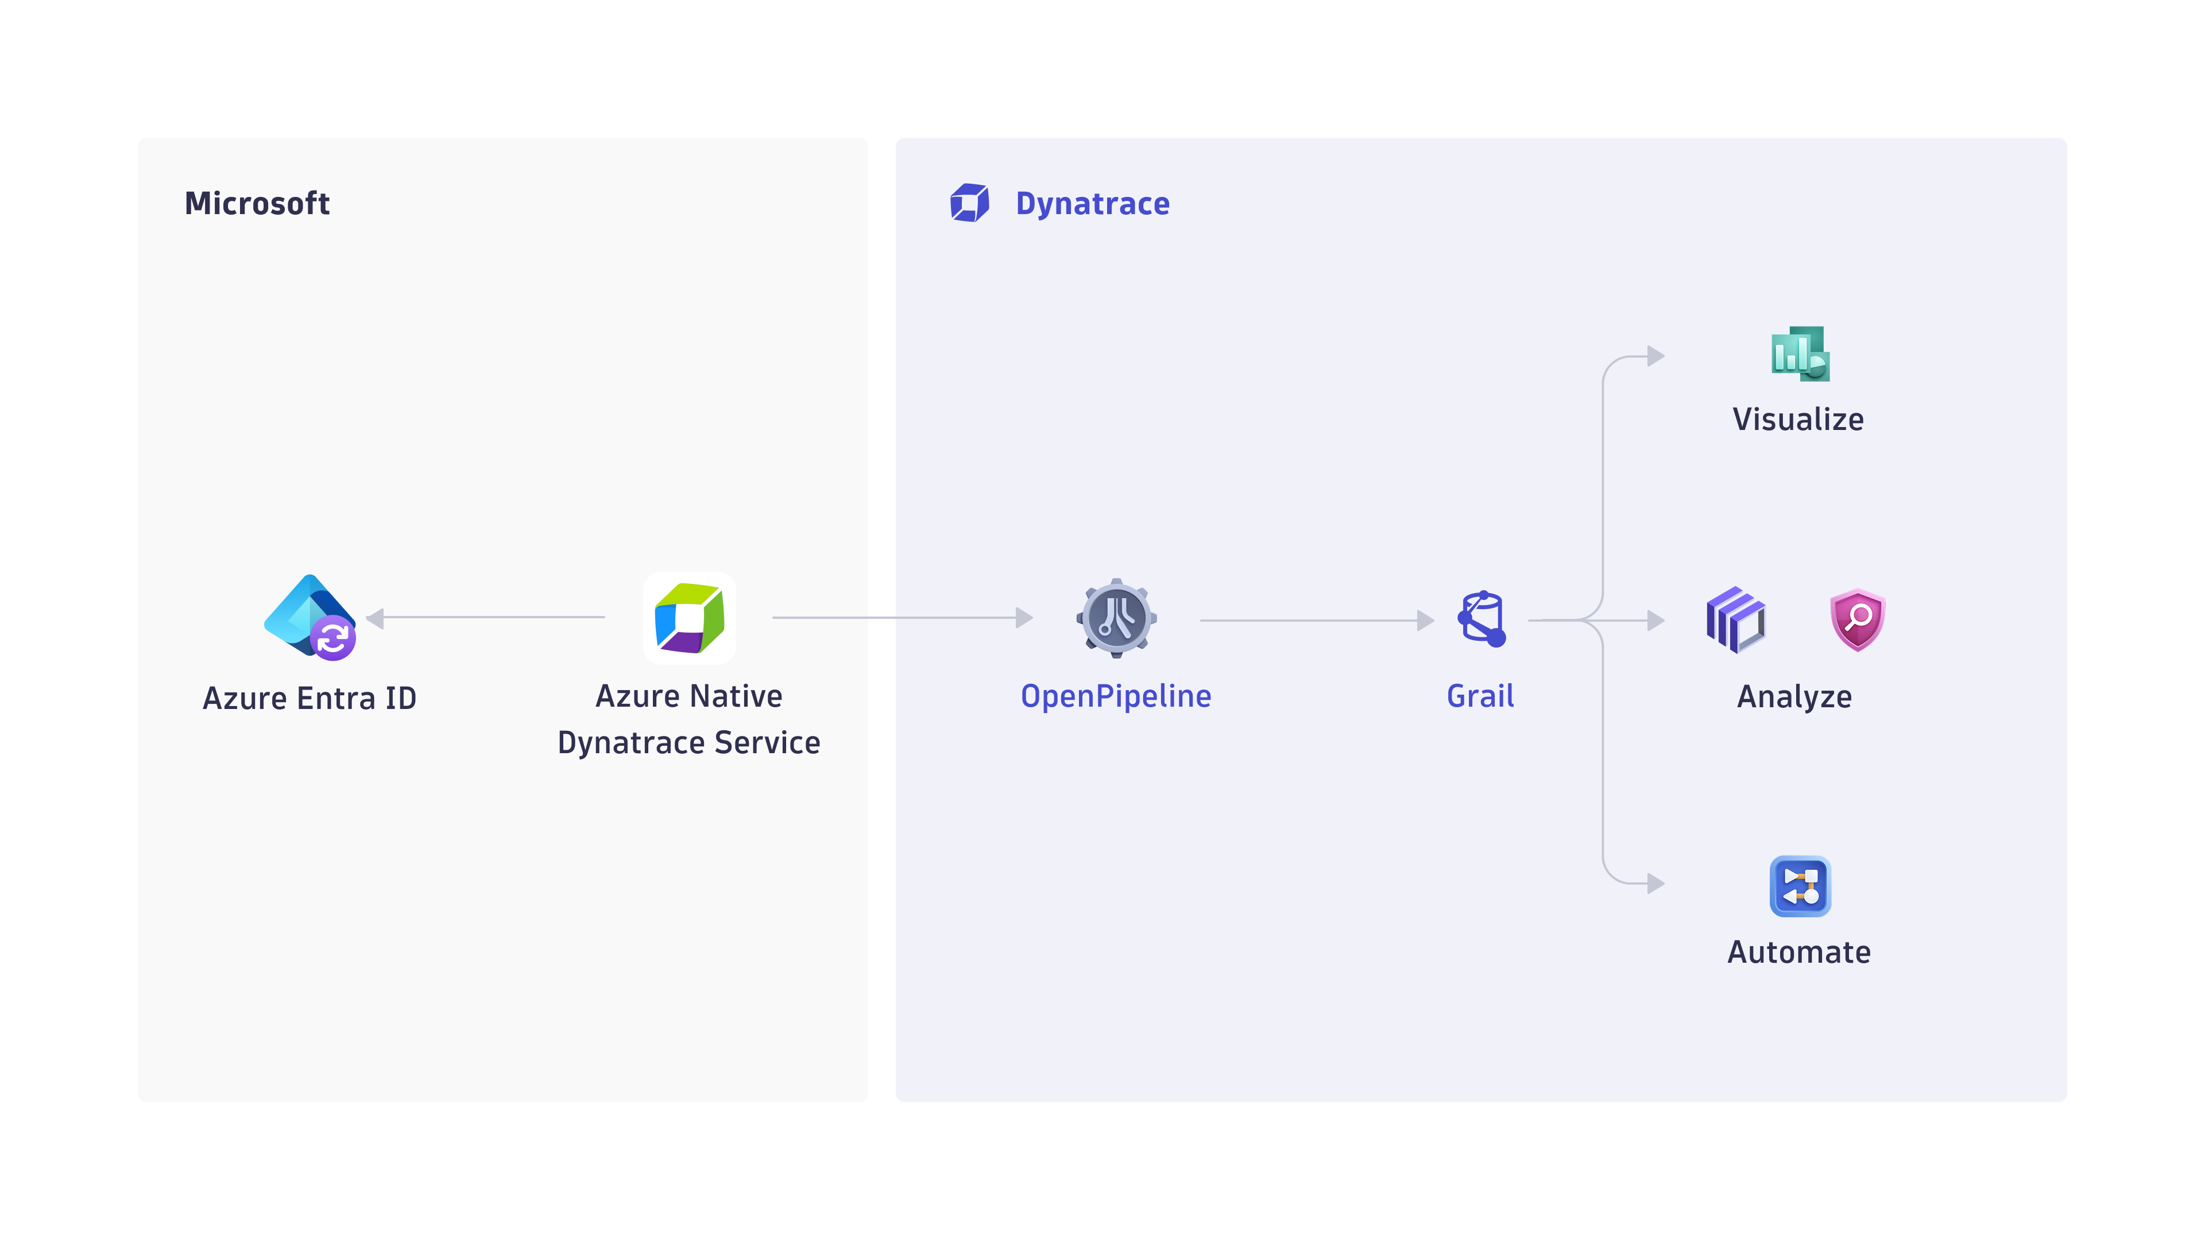Click the OpenPipeline label

pos(1116,696)
